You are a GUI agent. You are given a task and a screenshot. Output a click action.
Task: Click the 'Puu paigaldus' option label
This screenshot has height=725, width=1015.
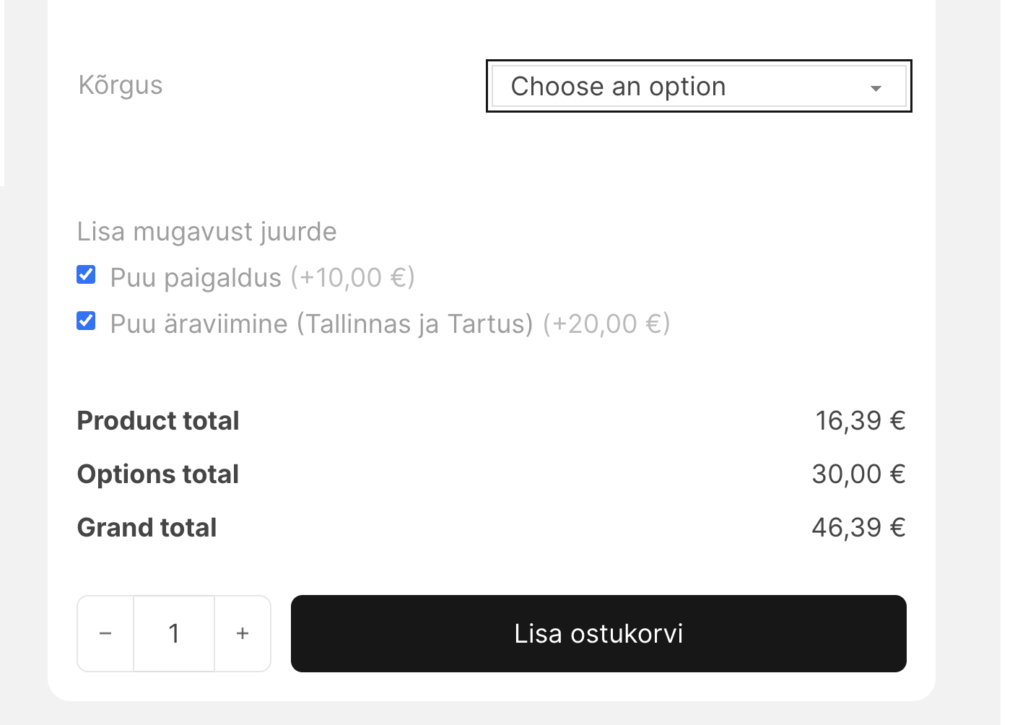pyautogui.click(x=196, y=278)
